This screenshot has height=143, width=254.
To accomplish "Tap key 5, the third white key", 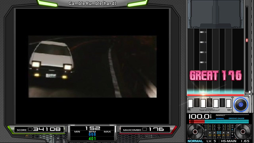I will click(x=216, y=104).
